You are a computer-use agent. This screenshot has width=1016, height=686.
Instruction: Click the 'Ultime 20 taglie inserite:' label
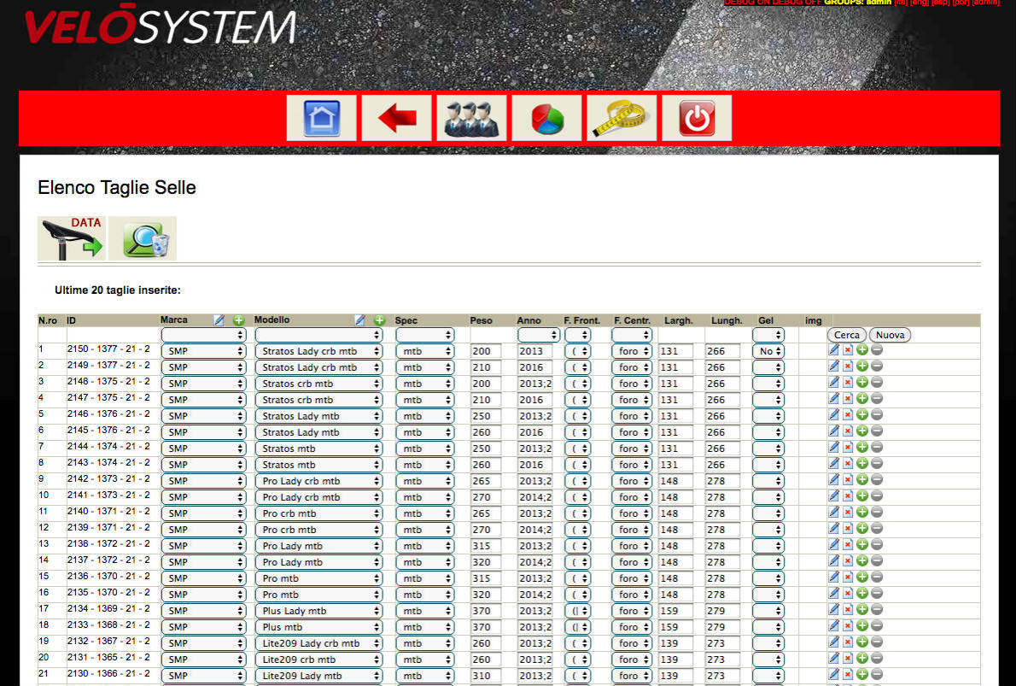point(117,290)
